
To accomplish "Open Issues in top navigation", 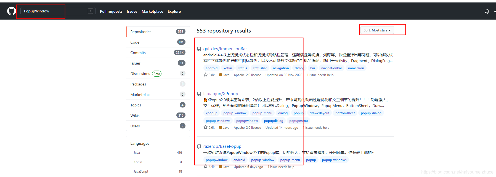I will click(132, 11).
